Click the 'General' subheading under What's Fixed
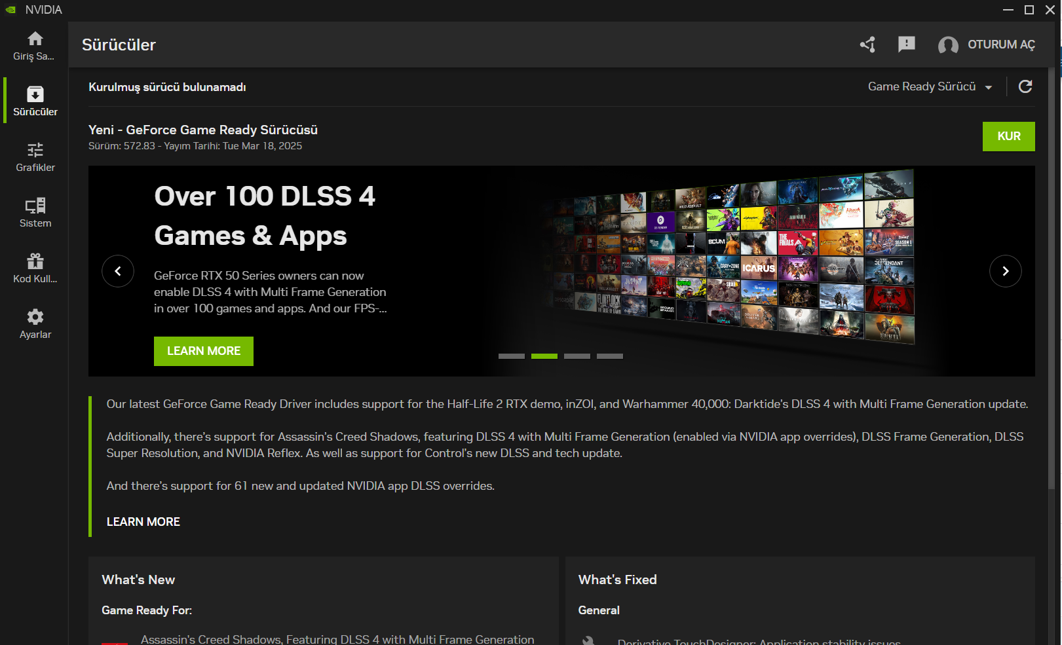Screen dimensions: 1062x645 point(599,610)
